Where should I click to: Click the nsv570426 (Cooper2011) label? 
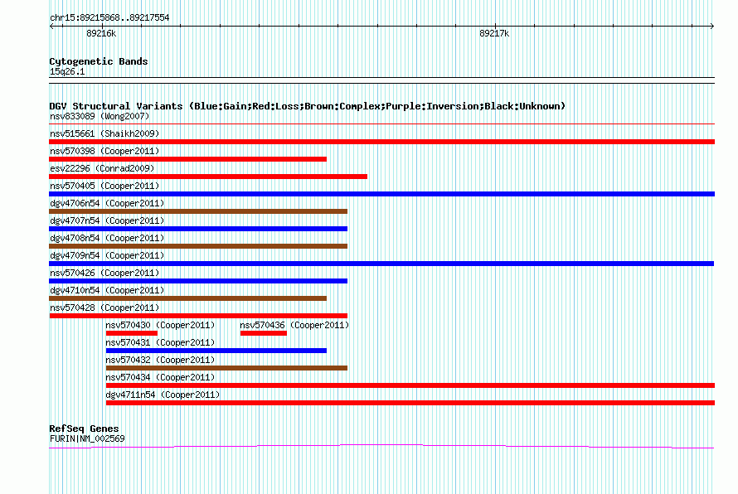pos(104,273)
